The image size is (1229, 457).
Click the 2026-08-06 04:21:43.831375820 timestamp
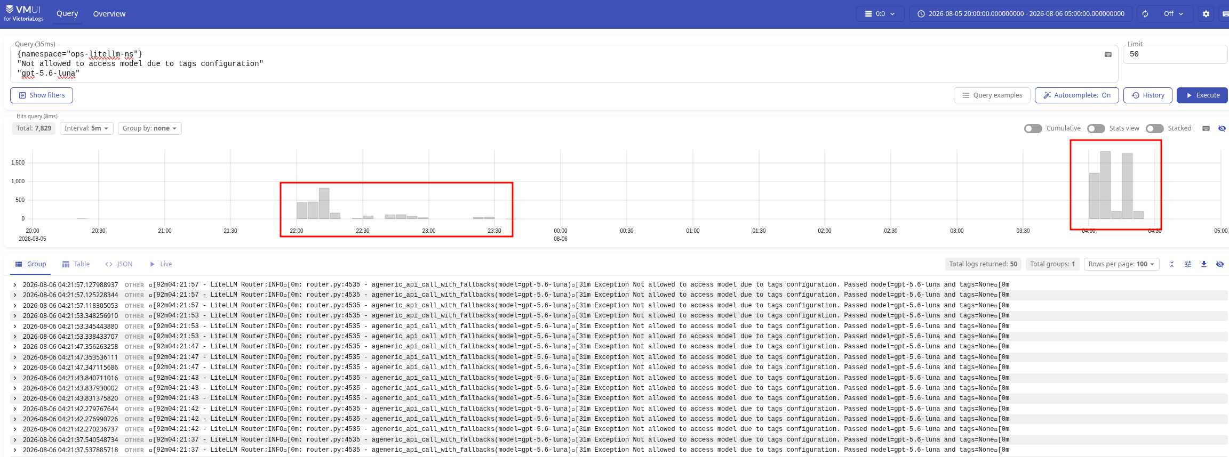70,398
